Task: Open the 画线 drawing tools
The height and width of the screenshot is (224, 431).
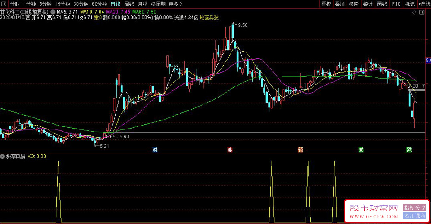Action: (x=382, y=4)
